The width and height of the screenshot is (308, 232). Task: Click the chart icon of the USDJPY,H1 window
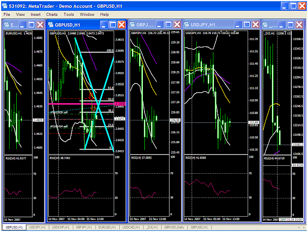point(187,24)
